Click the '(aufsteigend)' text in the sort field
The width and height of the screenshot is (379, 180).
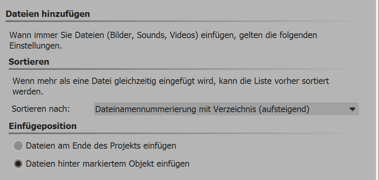pyautogui.click(x=284, y=109)
